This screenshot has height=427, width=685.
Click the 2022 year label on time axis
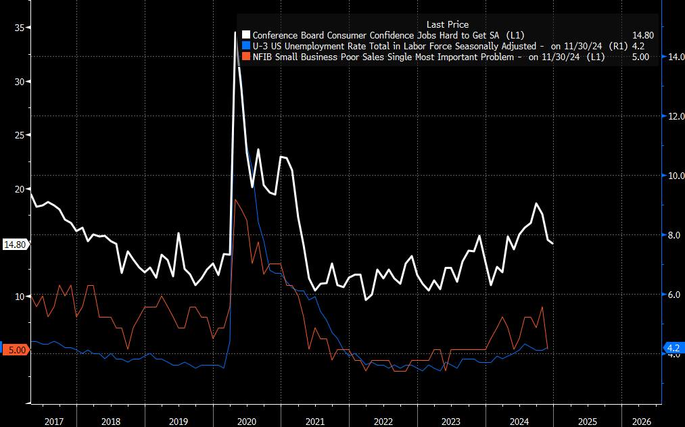383,422
